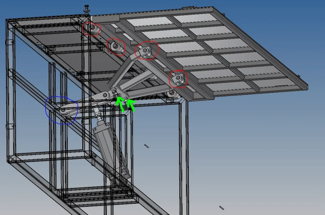Click the red-circled bracket marked with the red arrow
Image resolution: width=325 pixels, height=215 pixels.
[178, 79]
